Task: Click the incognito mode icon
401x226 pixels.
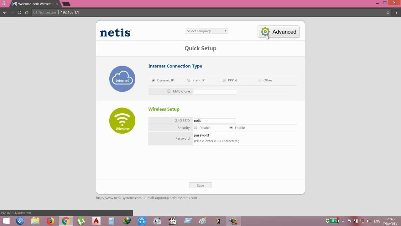Action: point(4,4)
